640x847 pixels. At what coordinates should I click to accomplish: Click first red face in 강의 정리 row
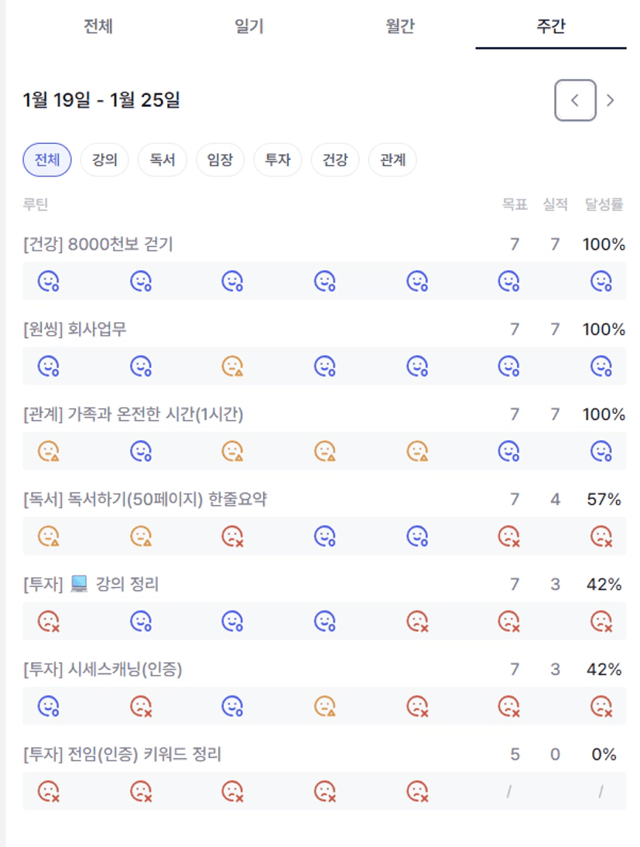click(50, 620)
